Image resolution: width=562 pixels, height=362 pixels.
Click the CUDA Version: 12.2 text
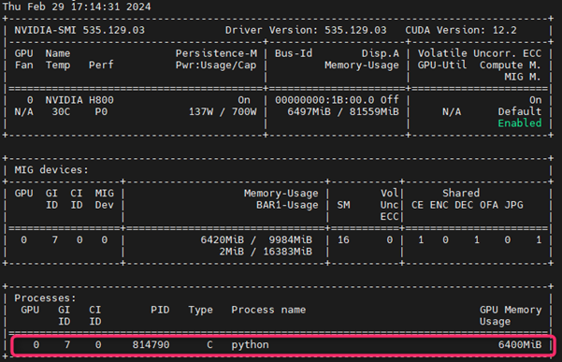click(x=461, y=30)
